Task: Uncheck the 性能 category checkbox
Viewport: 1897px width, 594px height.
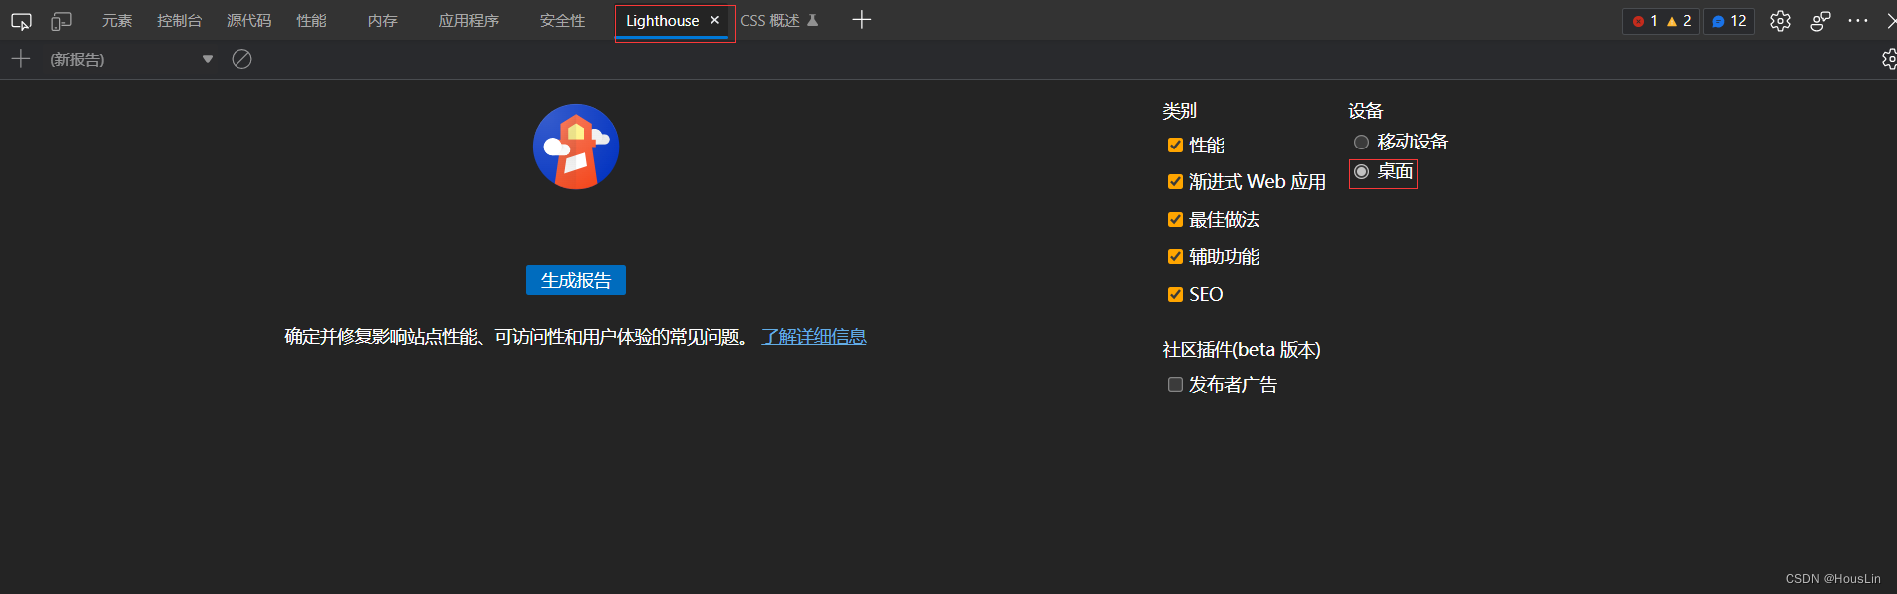Action: pyautogui.click(x=1175, y=146)
